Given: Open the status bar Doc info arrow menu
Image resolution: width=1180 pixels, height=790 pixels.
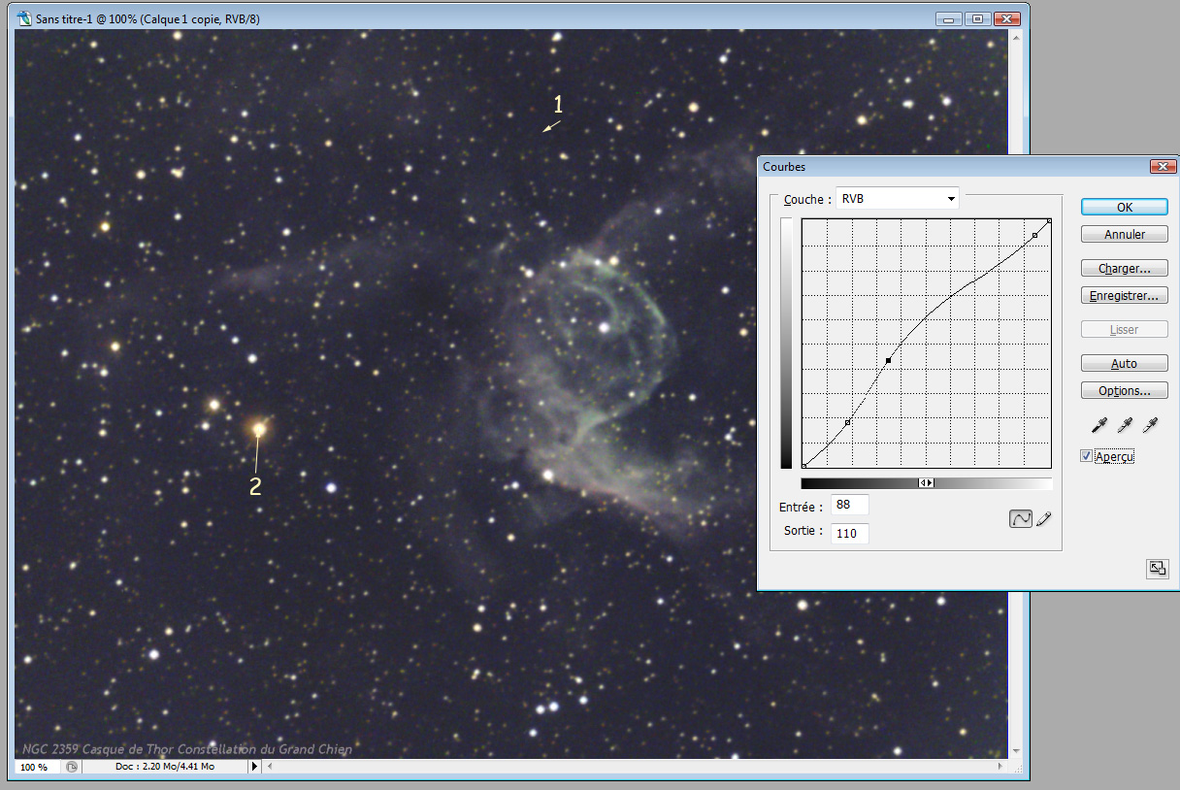Looking at the screenshot, I should click(x=255, y=767).
